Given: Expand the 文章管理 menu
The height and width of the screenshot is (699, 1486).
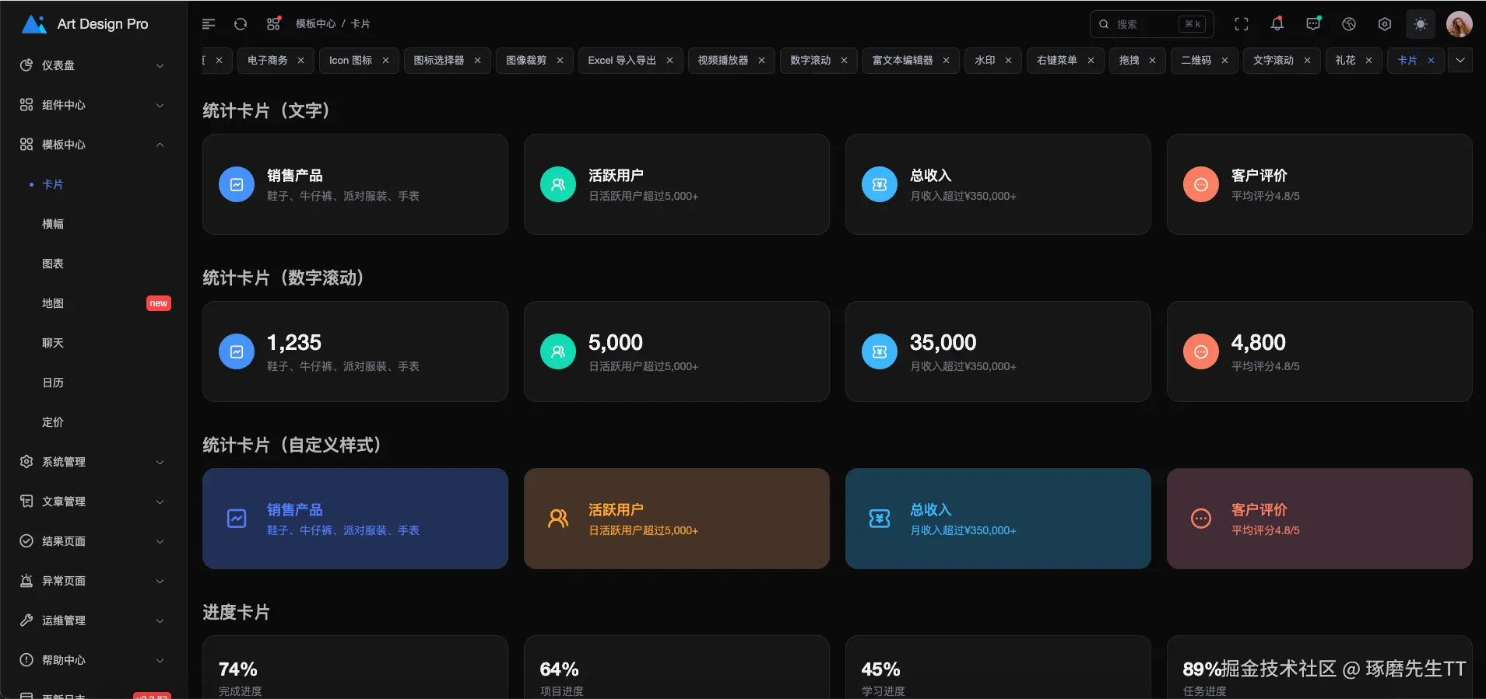Looking at the screenshot, I should coord(93,502).
